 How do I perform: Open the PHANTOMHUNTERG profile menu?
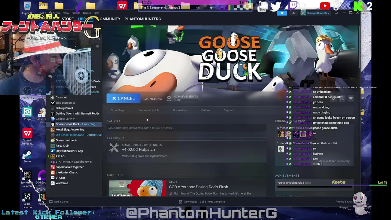coord(143,19)
